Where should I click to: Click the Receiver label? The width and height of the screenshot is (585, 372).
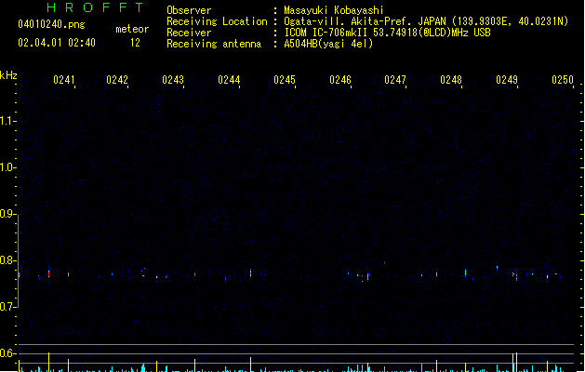click(189, 33)
